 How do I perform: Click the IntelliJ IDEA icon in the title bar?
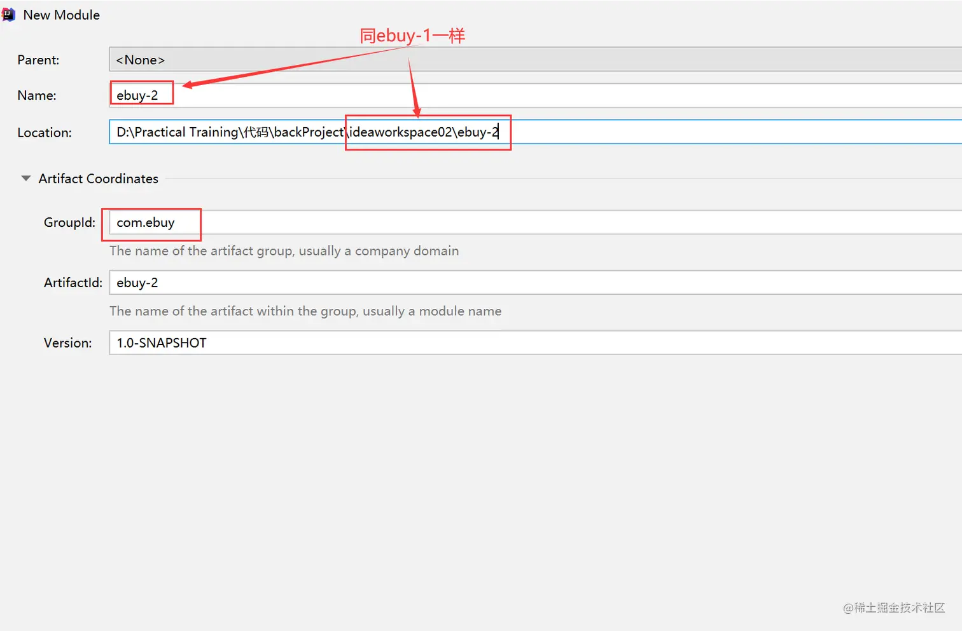click(8, 15)
